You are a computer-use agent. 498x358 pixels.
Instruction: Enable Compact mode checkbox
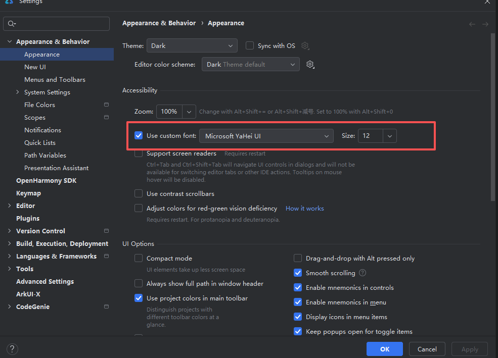tap(139, 259)
